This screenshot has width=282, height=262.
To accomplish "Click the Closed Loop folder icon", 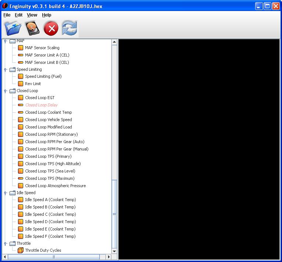I will tap(13, 91).
